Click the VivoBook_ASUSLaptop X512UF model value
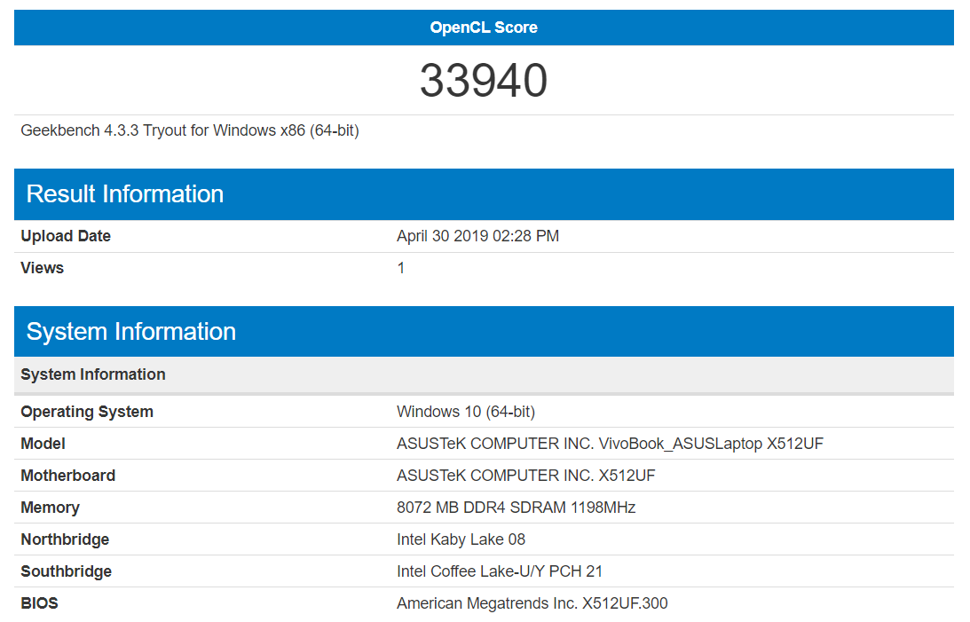The height and width of the screenshot is (622, 970). [610, 444]
